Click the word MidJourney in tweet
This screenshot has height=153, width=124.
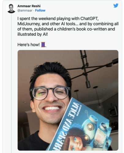[x=29, y=24]
